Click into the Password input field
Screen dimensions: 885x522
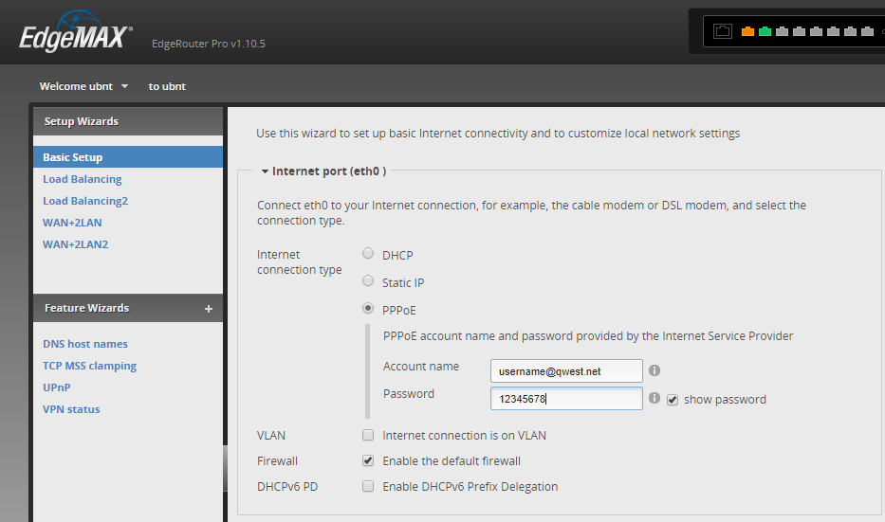pyautogui.click(x=566, y=399)
